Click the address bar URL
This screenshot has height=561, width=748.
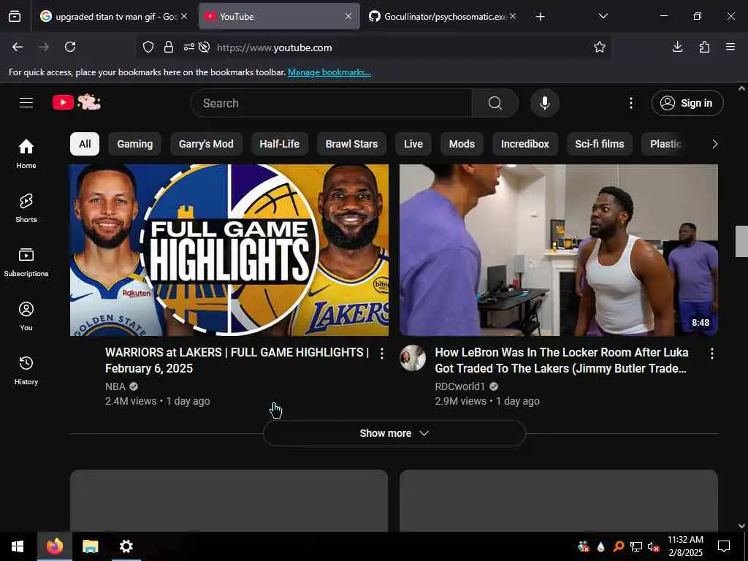(x=275, y=47)
